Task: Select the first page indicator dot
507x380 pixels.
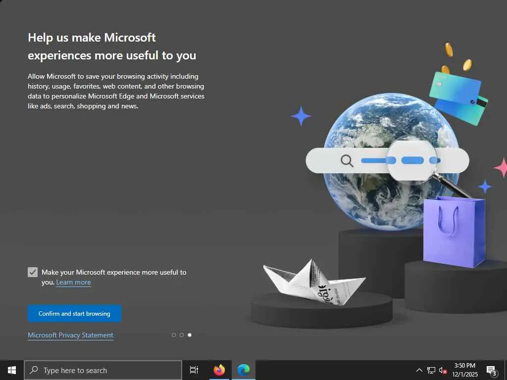Action: coord(174,335)
